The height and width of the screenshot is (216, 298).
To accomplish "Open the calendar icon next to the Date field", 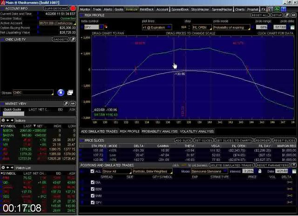I will pos(294,171).
